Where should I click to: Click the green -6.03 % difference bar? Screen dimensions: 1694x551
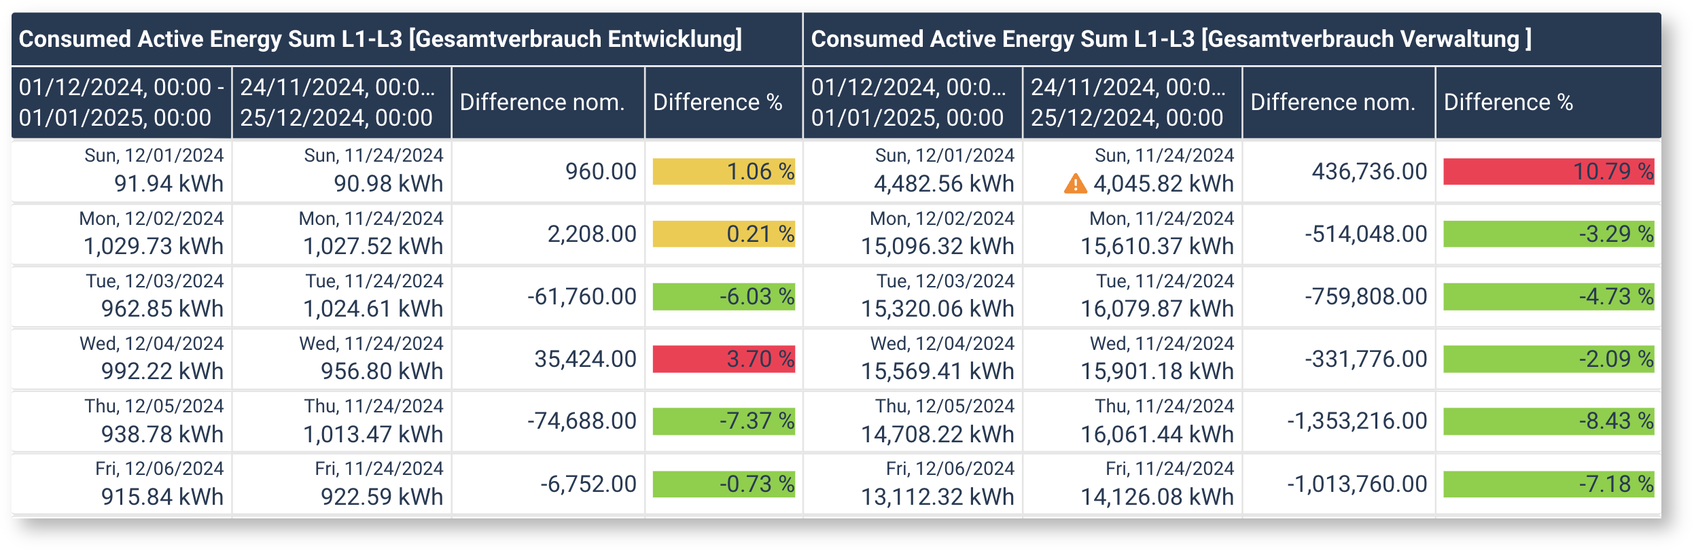[724, 296]
